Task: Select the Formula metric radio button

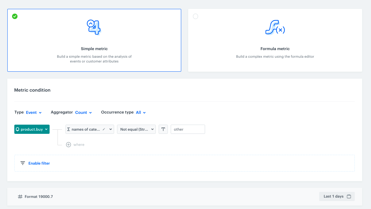Action: [196, 16]
